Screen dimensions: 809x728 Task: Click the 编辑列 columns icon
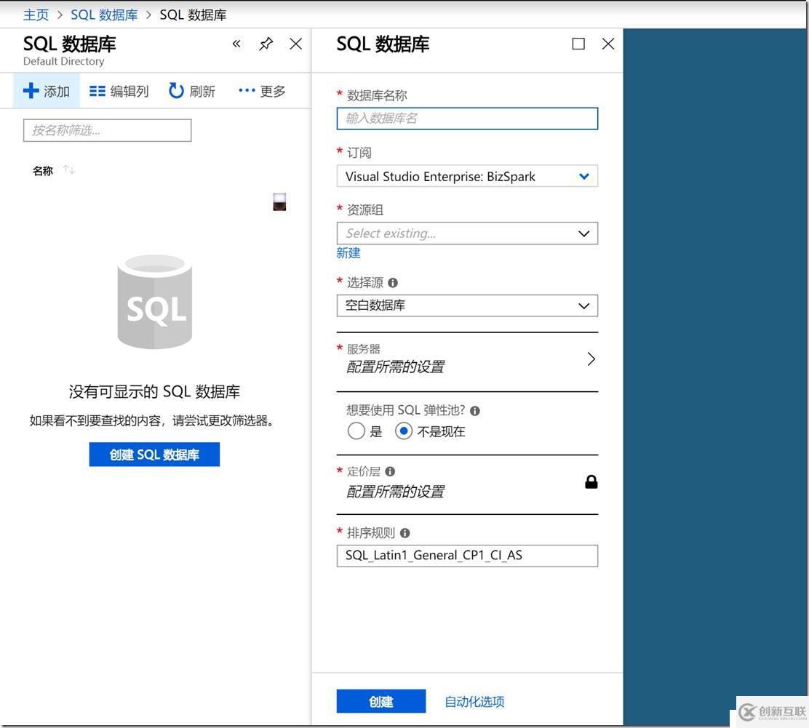99,90
